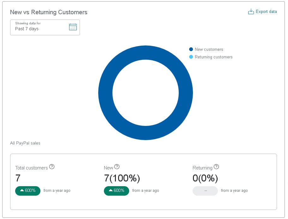This screenshot has height=219, width=288.
Task: Open help icon beside Returning label
Action: (x=216, y=167)
